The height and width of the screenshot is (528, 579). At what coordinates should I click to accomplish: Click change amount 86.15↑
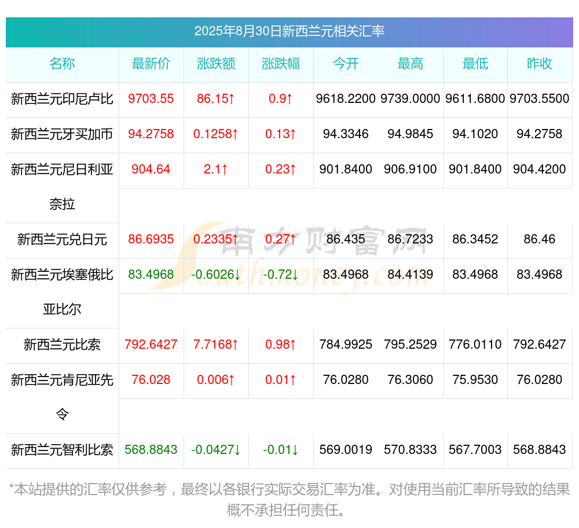pos(215,98)
